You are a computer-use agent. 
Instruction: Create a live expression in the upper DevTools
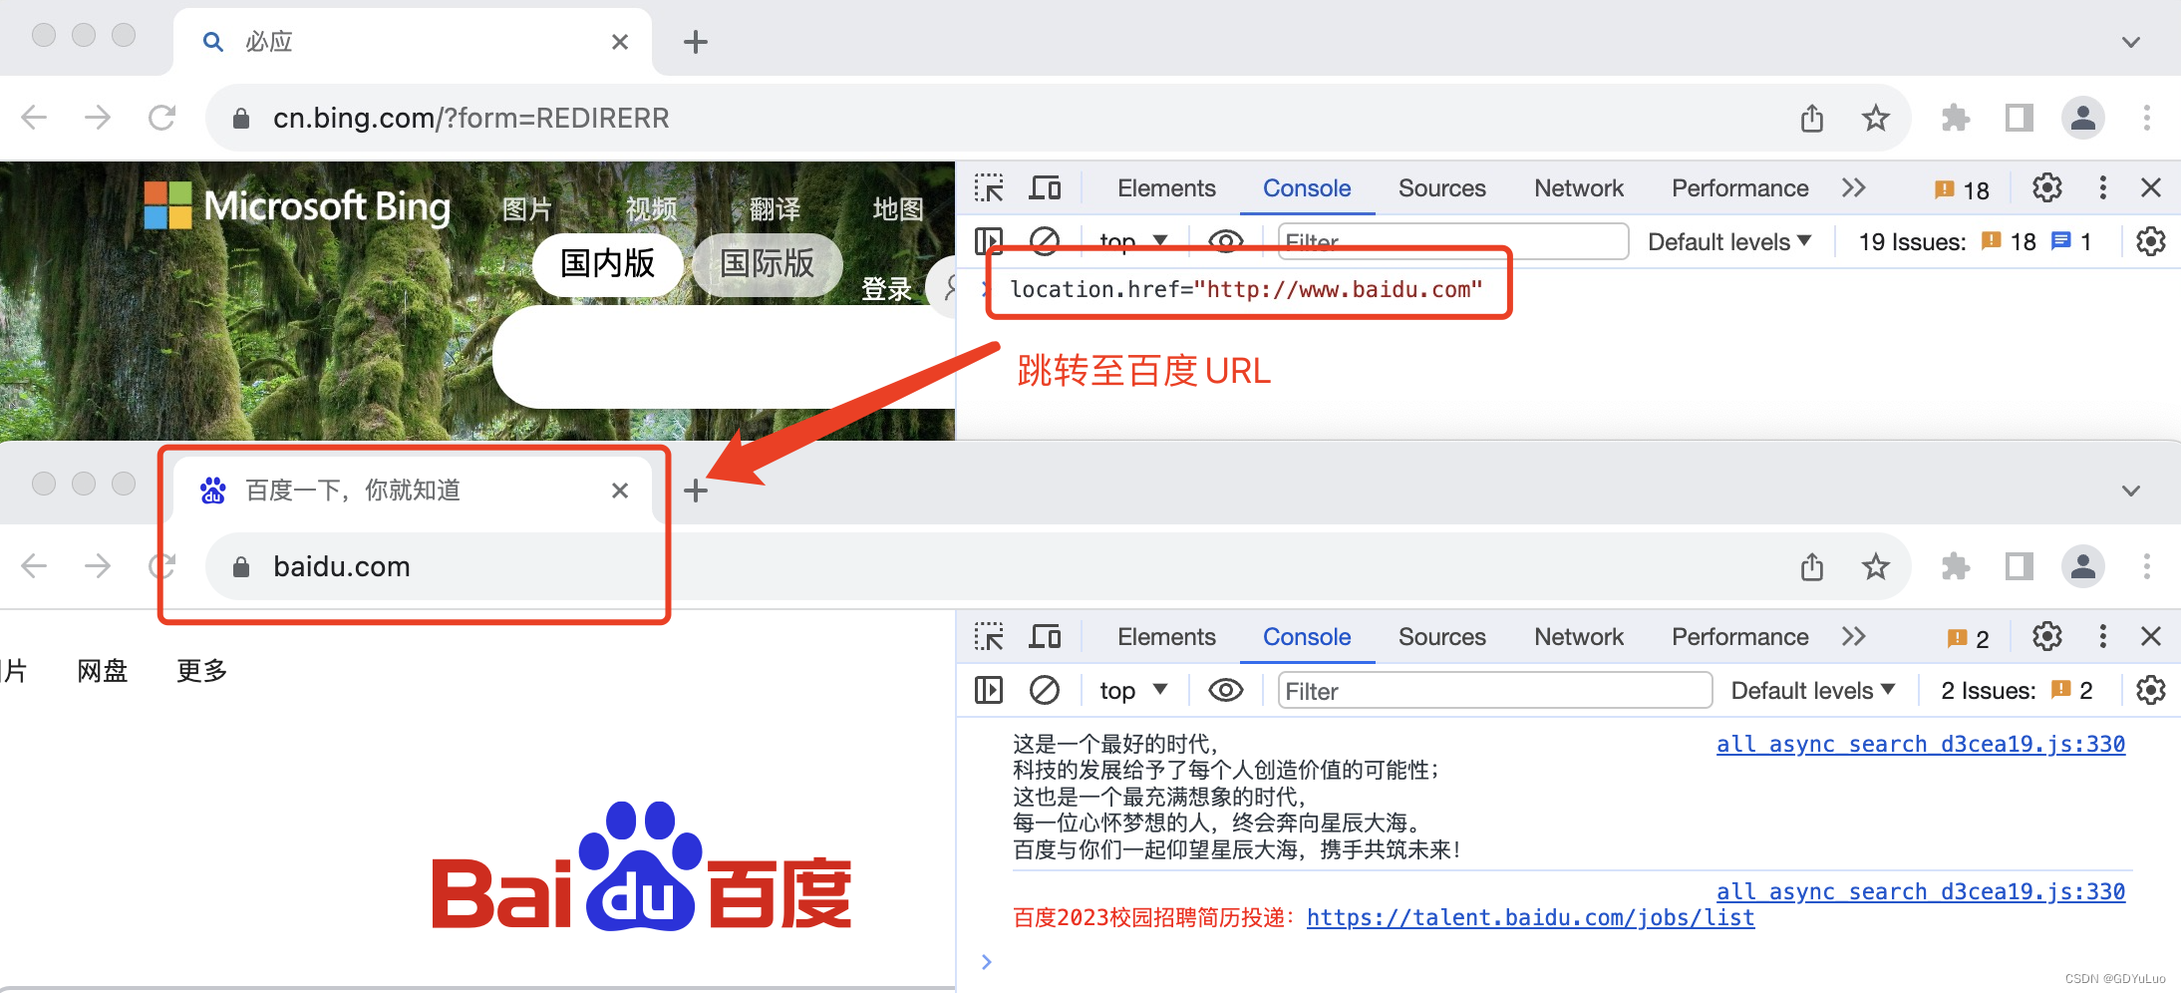(x=1226, y=241)
